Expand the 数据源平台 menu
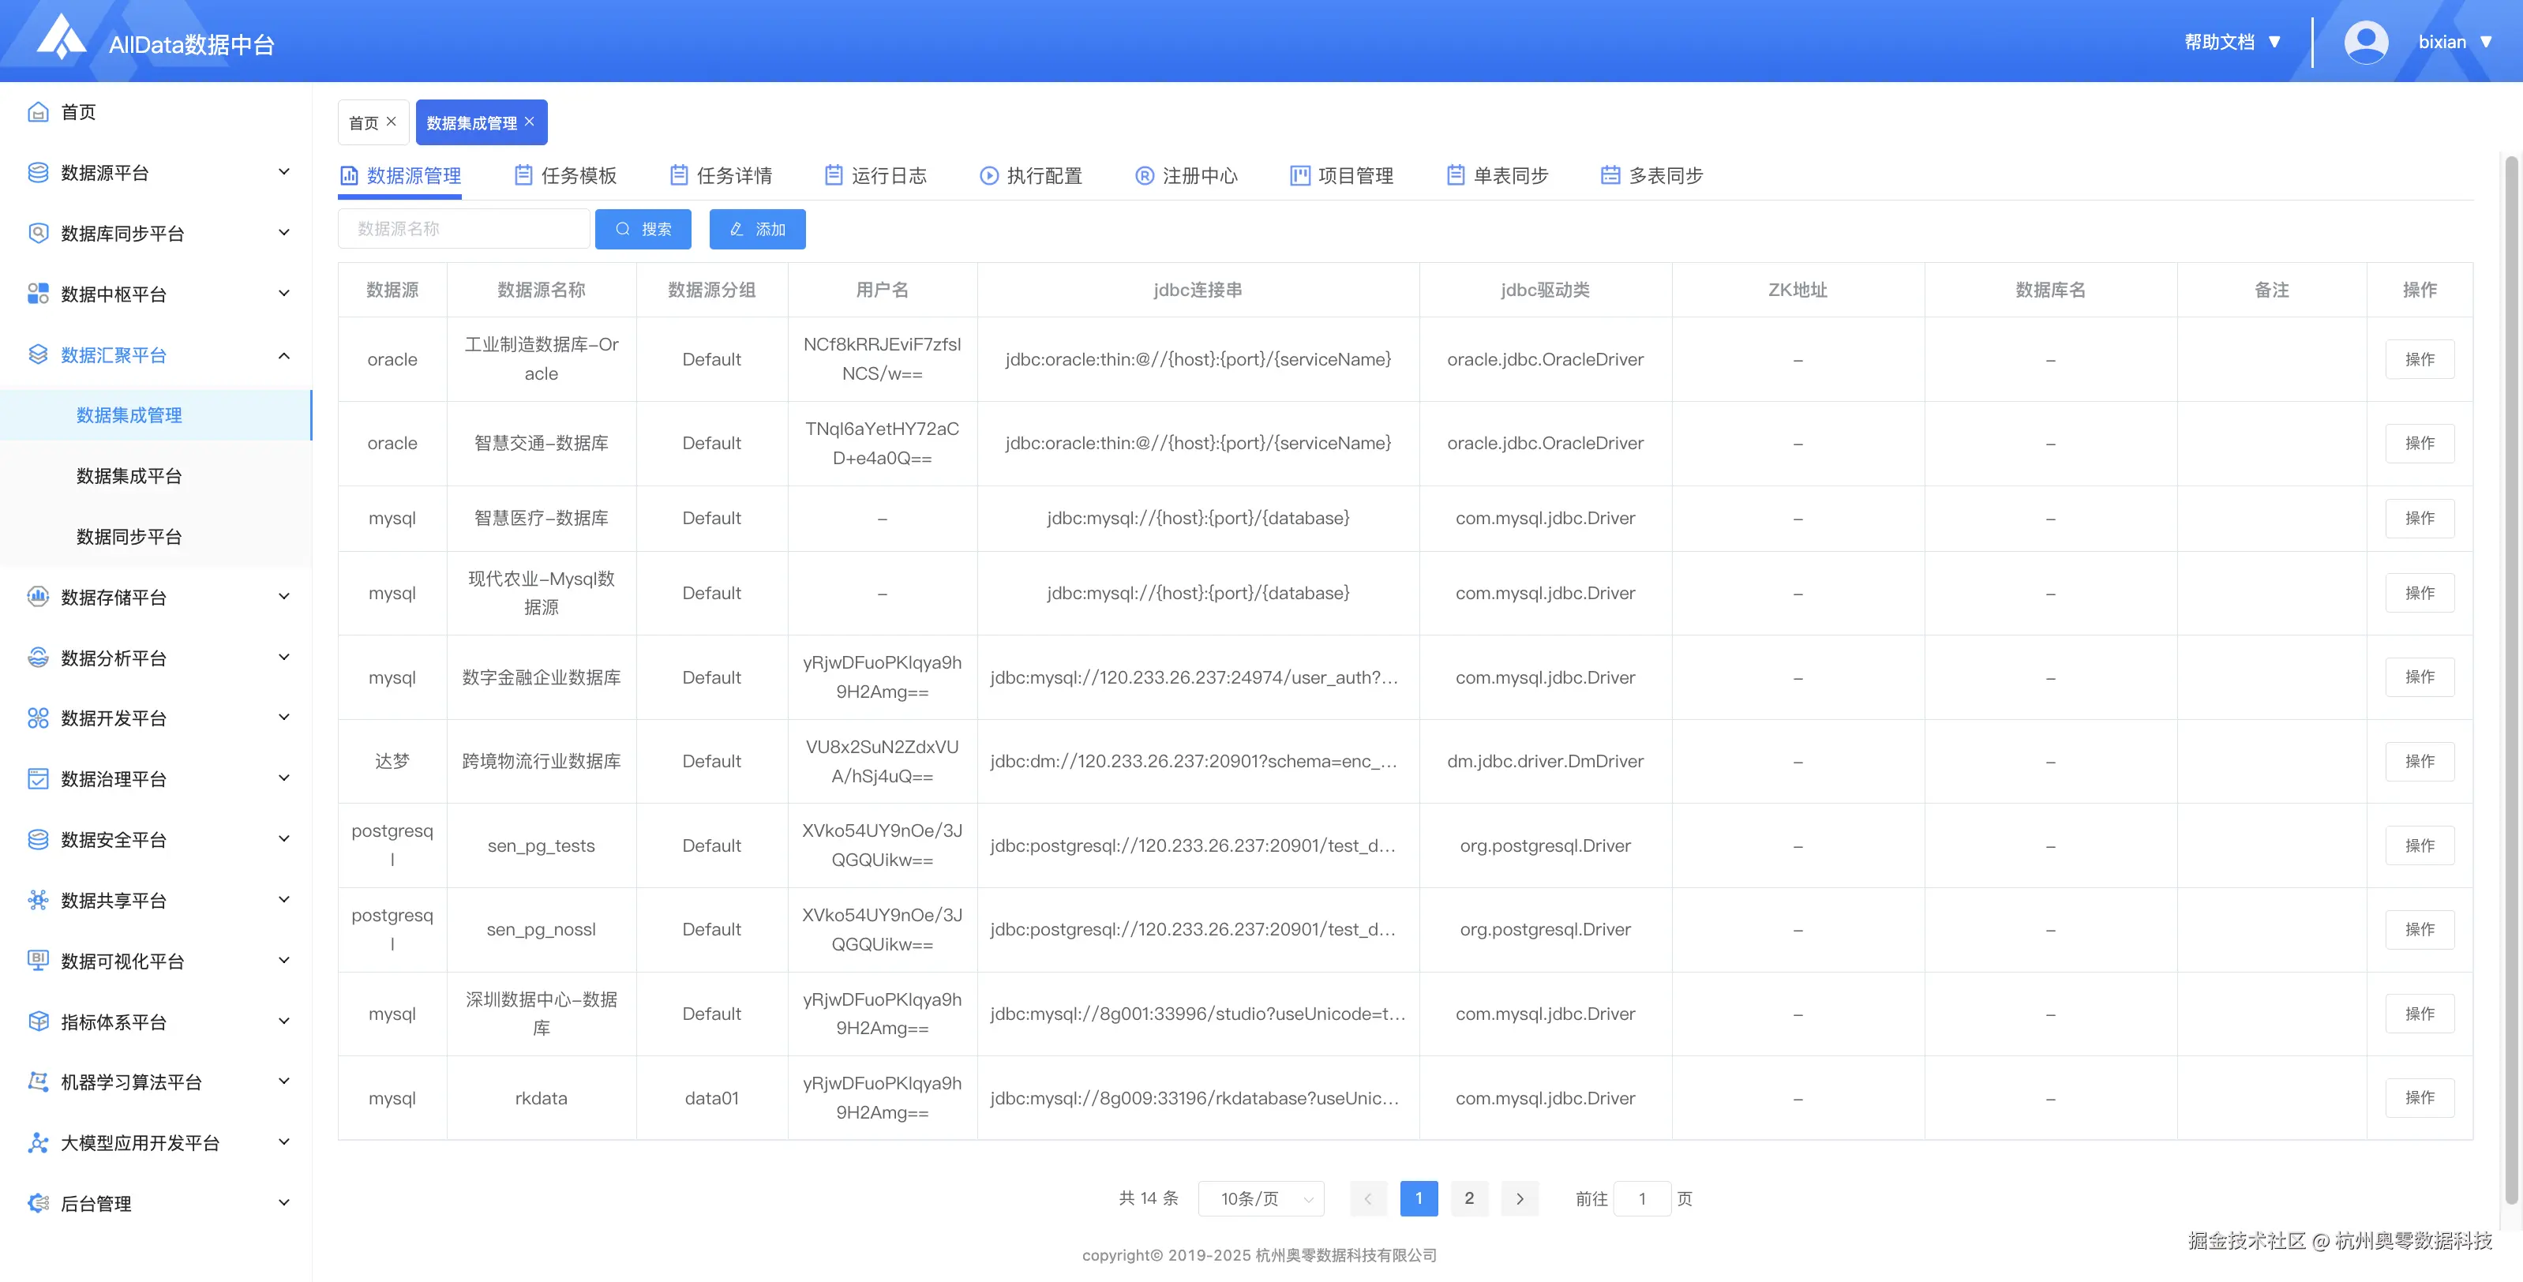Image resolution: width=2523 pixels, height=1282 pixels. coord(284,172)
